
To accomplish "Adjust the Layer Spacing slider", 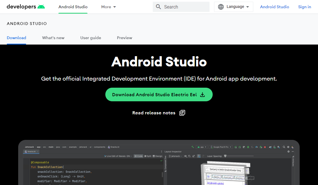I will pos(225,156).
